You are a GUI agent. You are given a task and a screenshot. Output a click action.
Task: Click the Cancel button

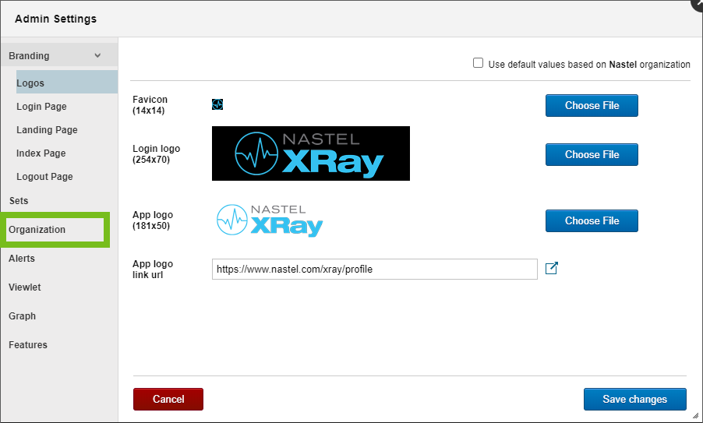coord(168,400)
